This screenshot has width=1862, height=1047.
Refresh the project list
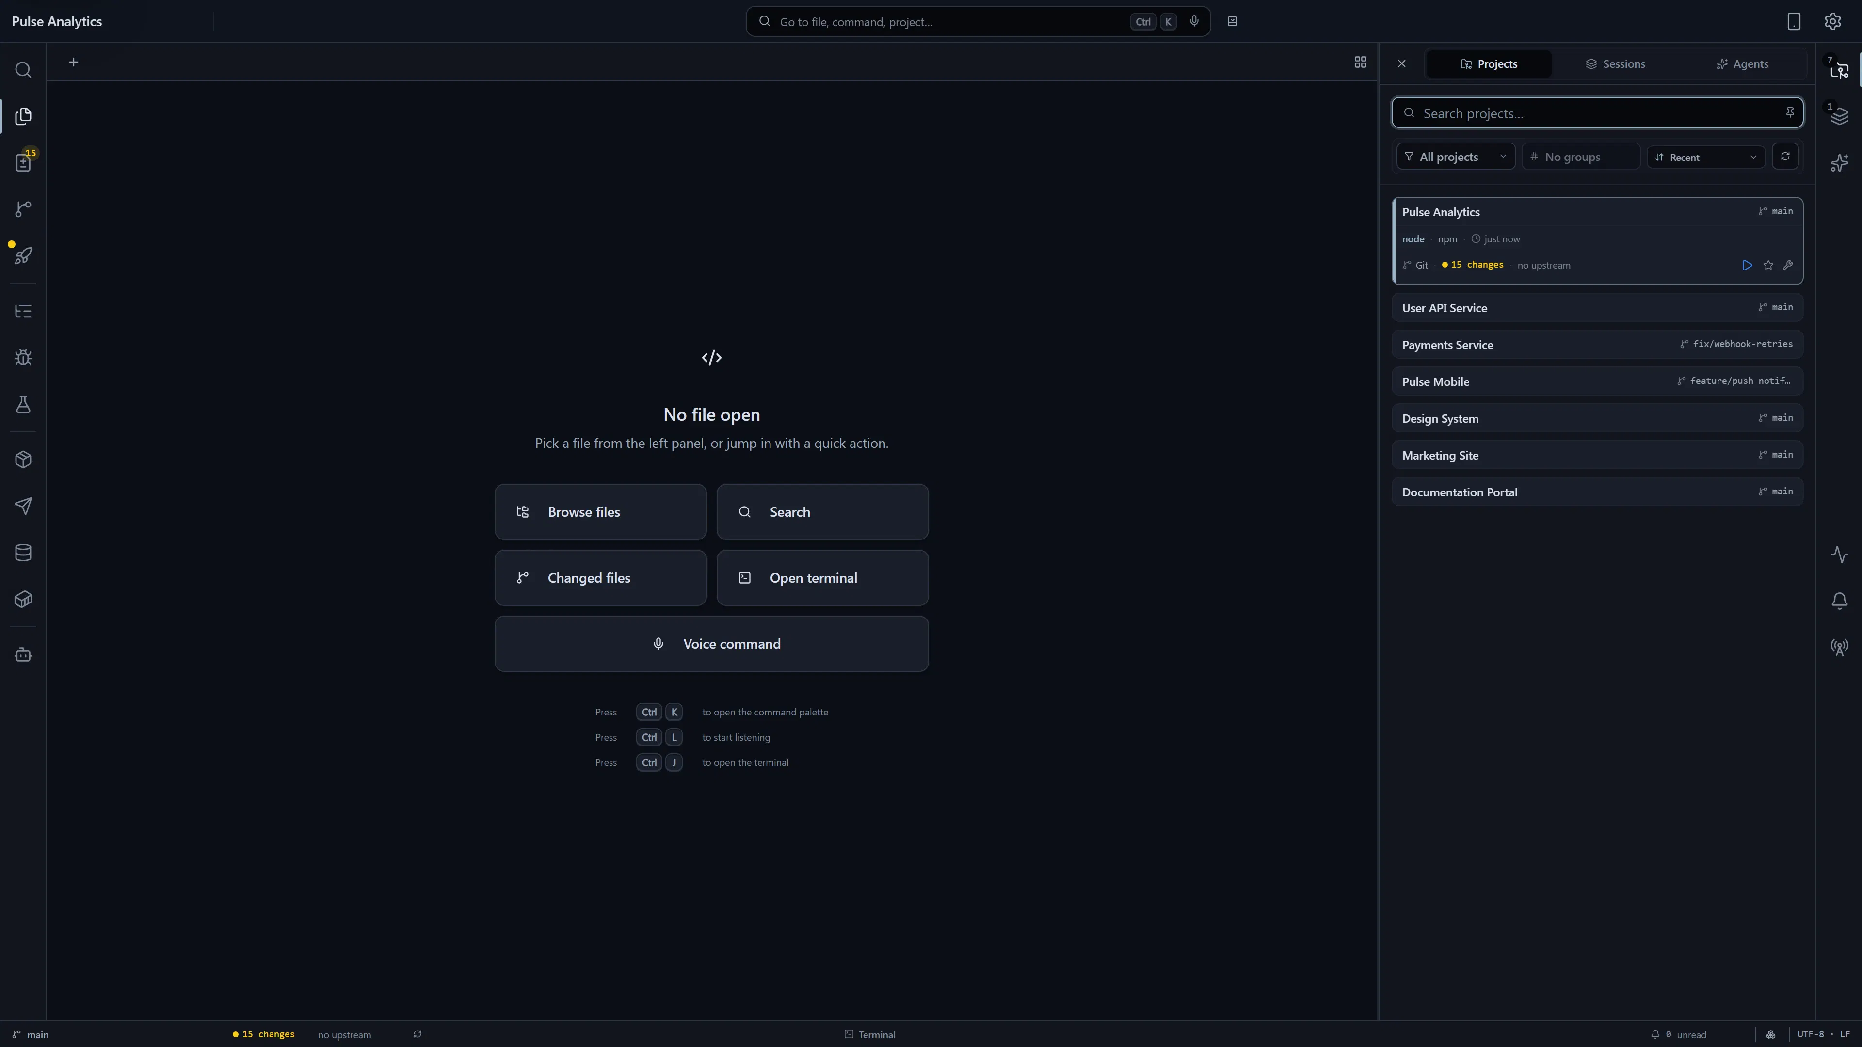tap(1785, 156)
